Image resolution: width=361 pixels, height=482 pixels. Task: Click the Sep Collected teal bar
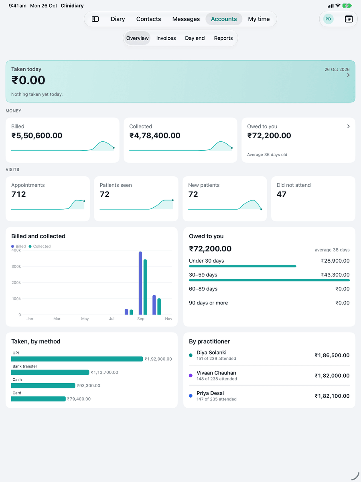pos(145,287)
